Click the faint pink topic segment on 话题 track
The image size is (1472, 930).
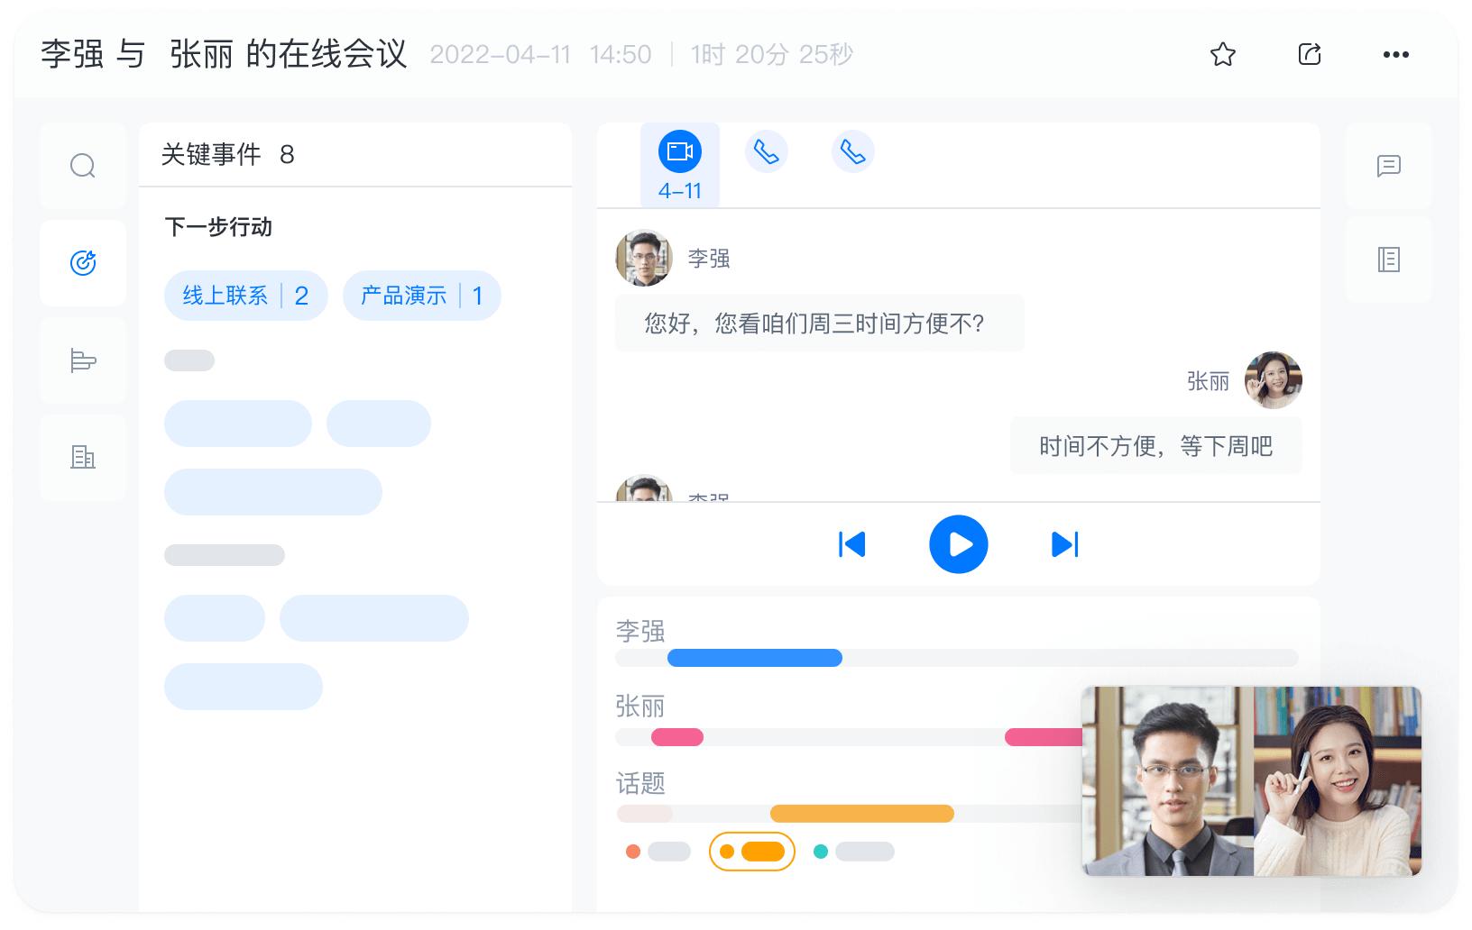coord(644,814)
